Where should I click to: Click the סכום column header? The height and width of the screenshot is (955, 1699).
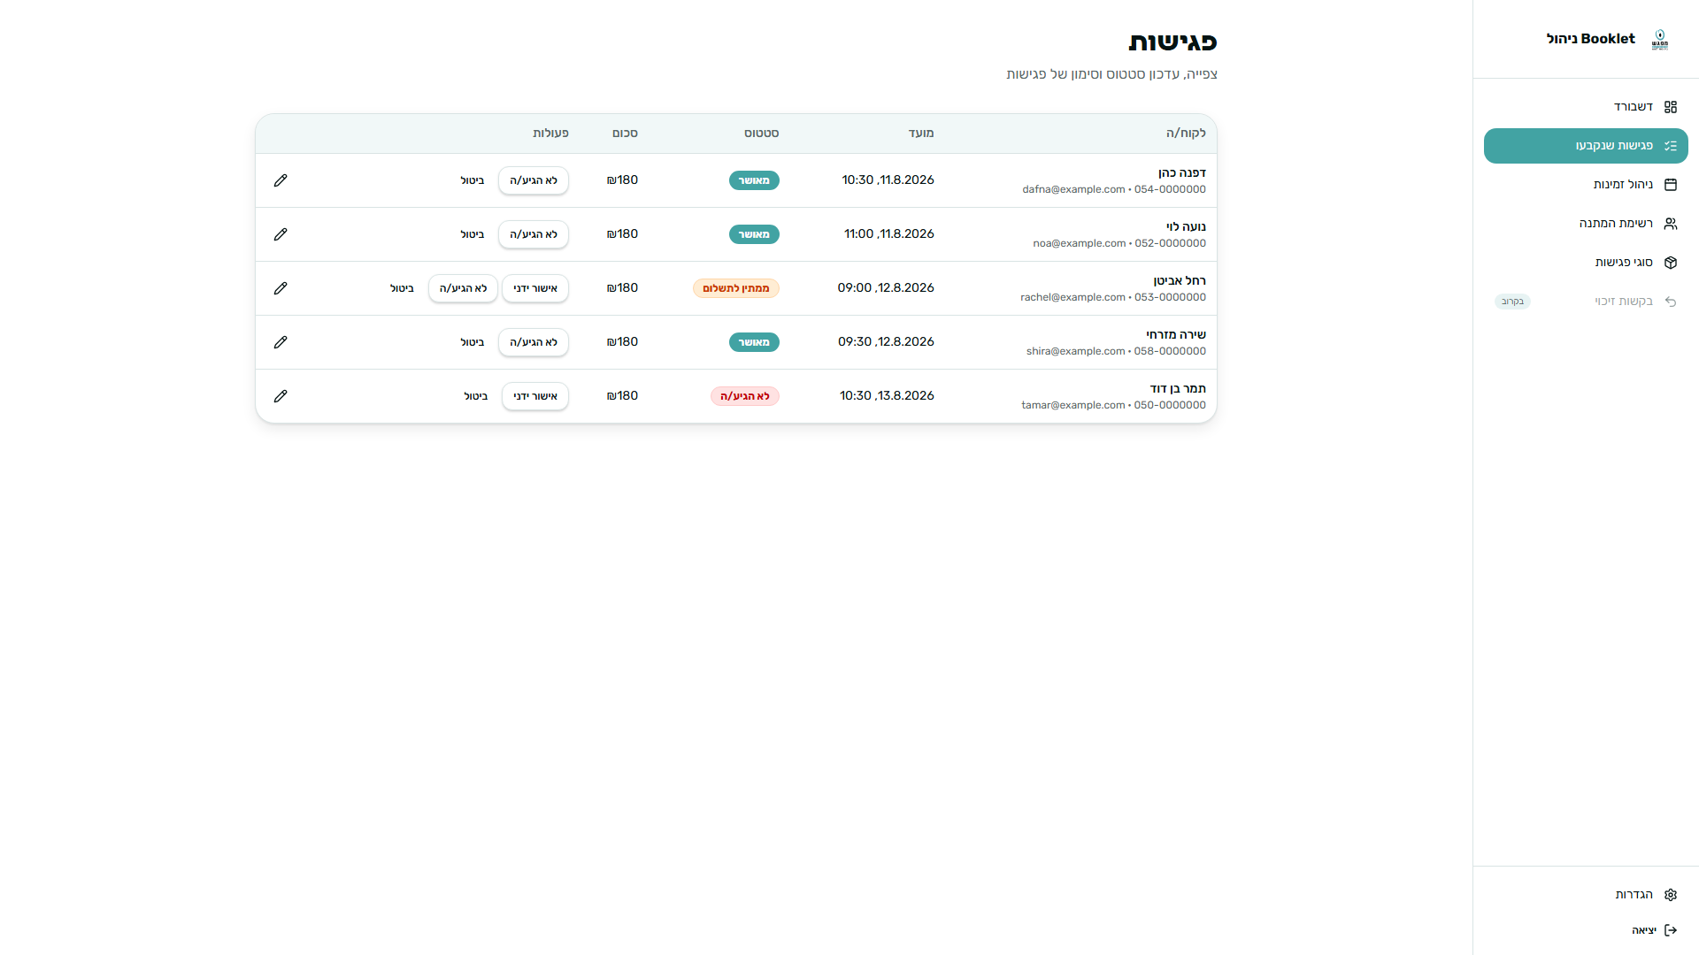pyautogui.click(x=625, y=134)
